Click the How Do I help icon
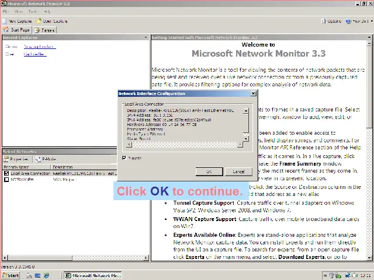Screen dimensions: 374x280 tap(348, 21)
